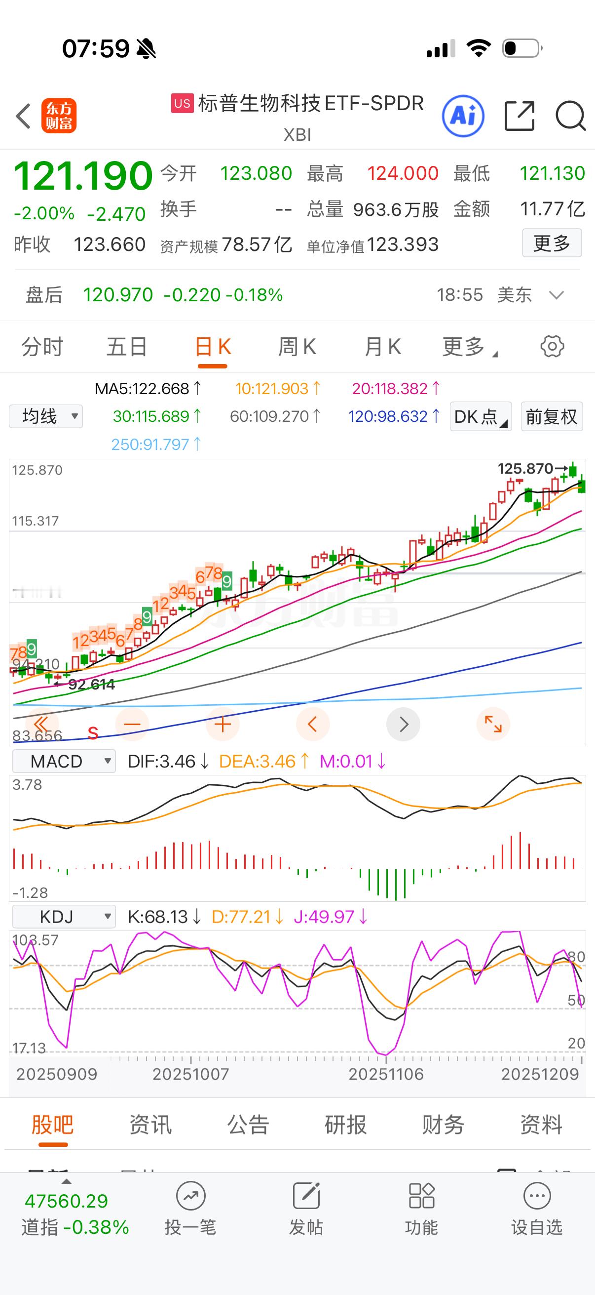
Task: Tap the MA 60:109.270 value
Action: (275, 416)
